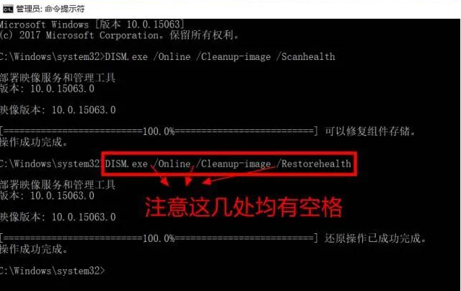Click the red annotation 注意这几处均有空格

[244, 207]
